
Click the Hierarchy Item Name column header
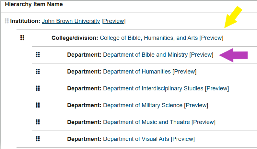[34, 5]
